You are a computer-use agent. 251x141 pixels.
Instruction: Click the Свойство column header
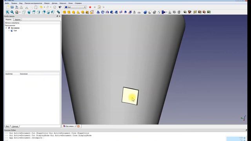[9, 74]
